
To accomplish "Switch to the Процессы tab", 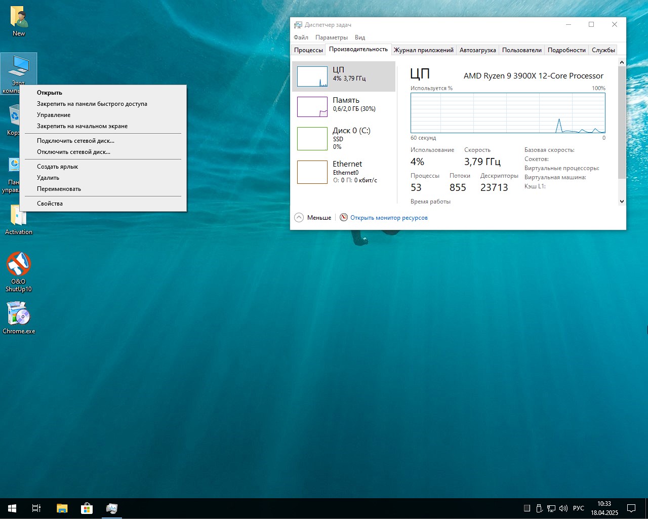I will pos(308,50).
